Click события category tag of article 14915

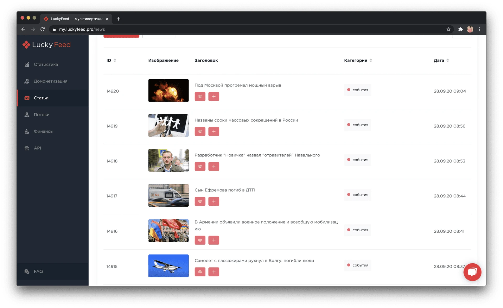[x=358, y=265]
